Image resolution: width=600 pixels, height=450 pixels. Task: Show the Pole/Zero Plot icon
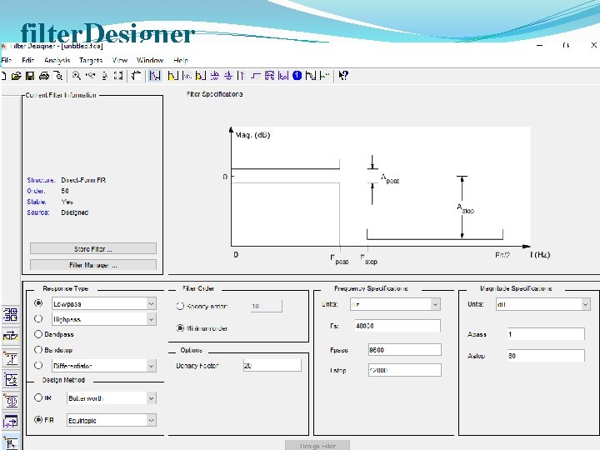tap(269, 76)
